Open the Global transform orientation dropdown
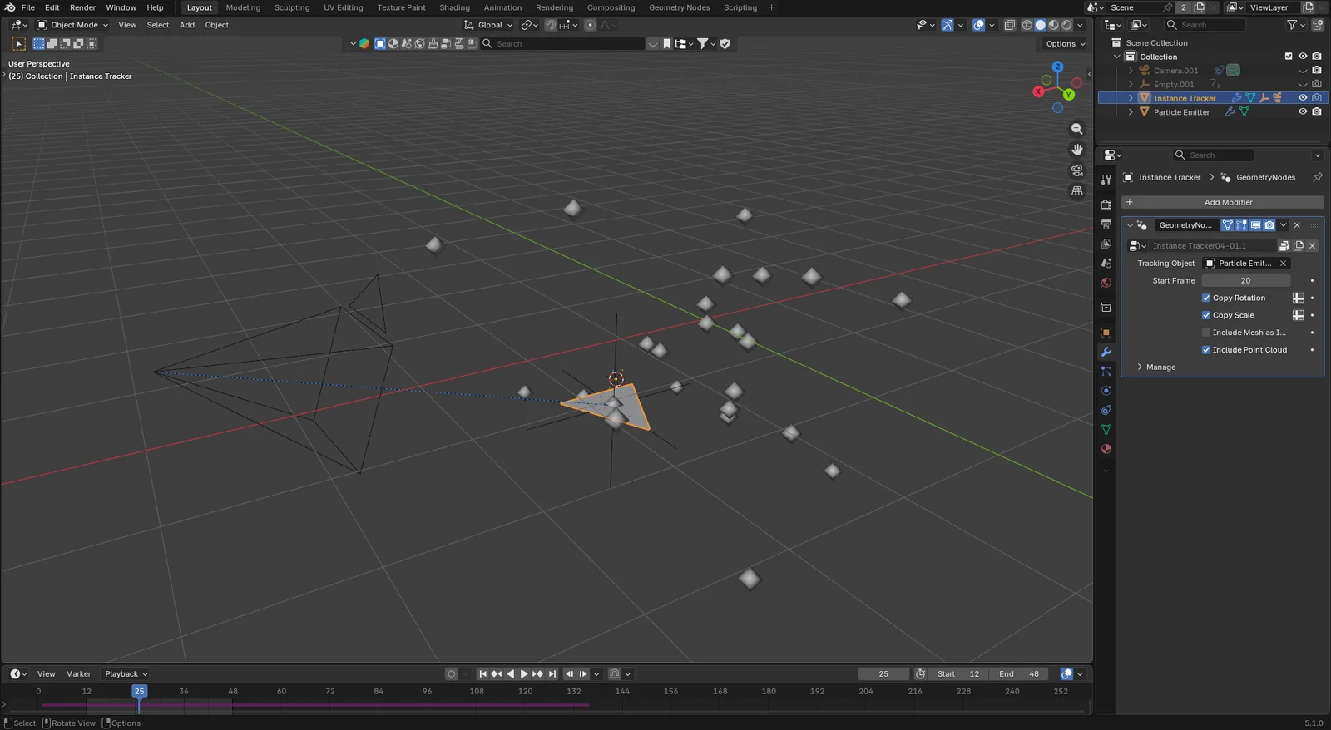 point(489,25)
